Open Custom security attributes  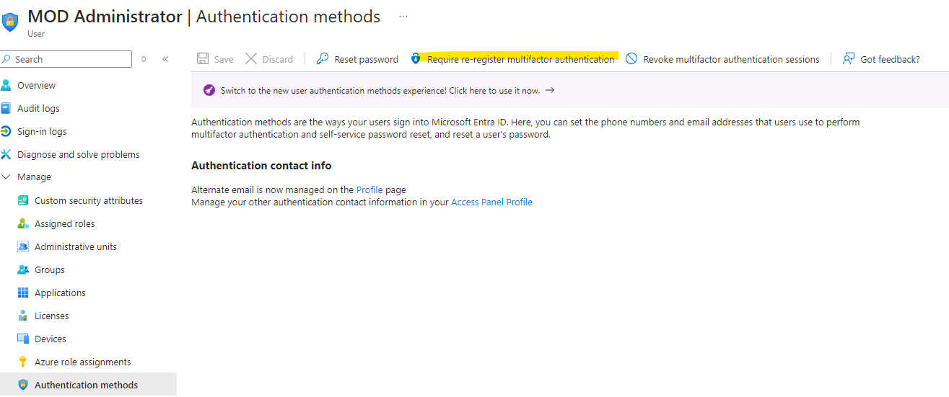point(89,200)
